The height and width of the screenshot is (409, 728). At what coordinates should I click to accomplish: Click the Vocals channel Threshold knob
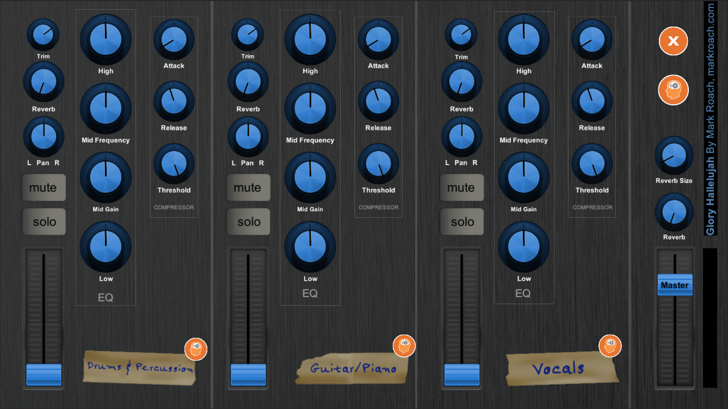pyautogui.click(x=592, y=164)
